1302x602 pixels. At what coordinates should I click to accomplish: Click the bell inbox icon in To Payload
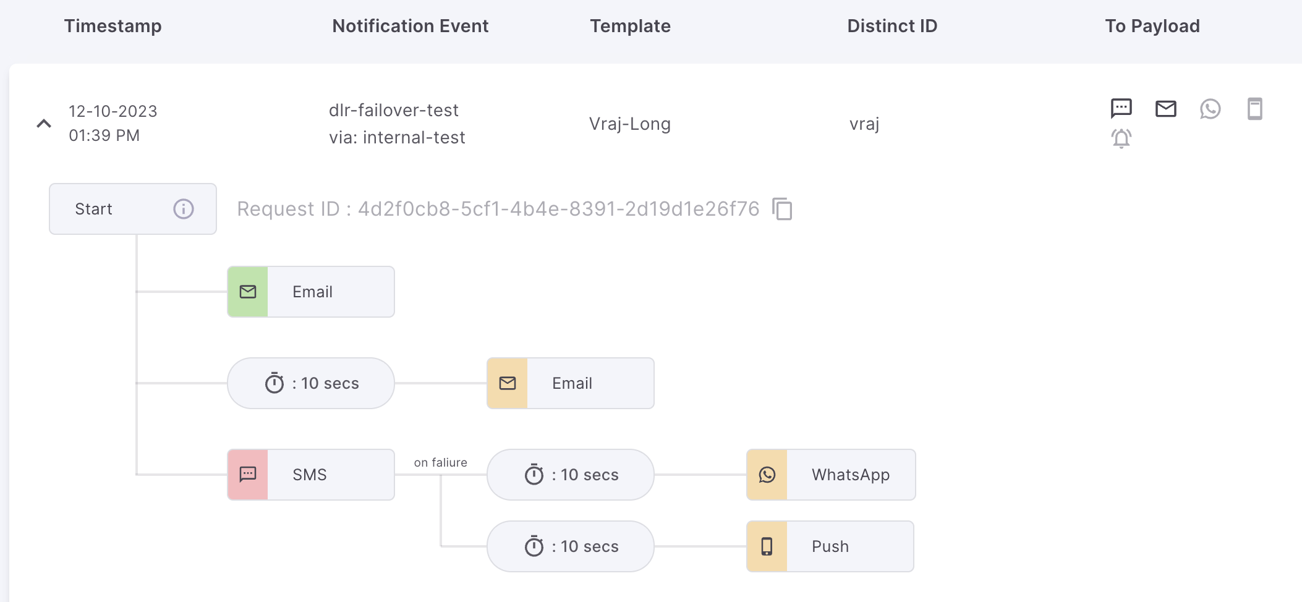(x=1121, y=138)
